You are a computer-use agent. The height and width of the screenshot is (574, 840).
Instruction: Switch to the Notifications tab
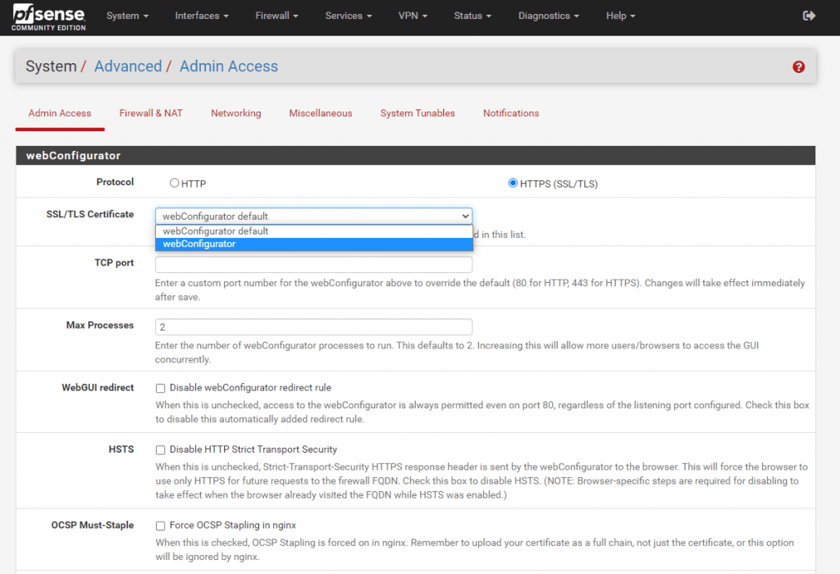click(x=511, y=113)
